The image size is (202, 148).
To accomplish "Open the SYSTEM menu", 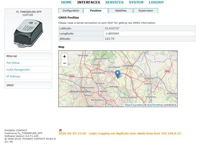I will coord(136,2).
